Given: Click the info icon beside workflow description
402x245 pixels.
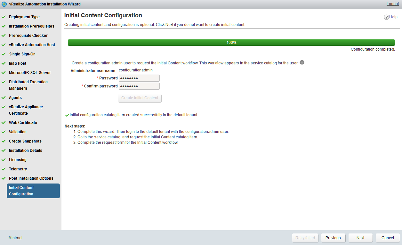Looking at the screenshot, I should [302, 62].
